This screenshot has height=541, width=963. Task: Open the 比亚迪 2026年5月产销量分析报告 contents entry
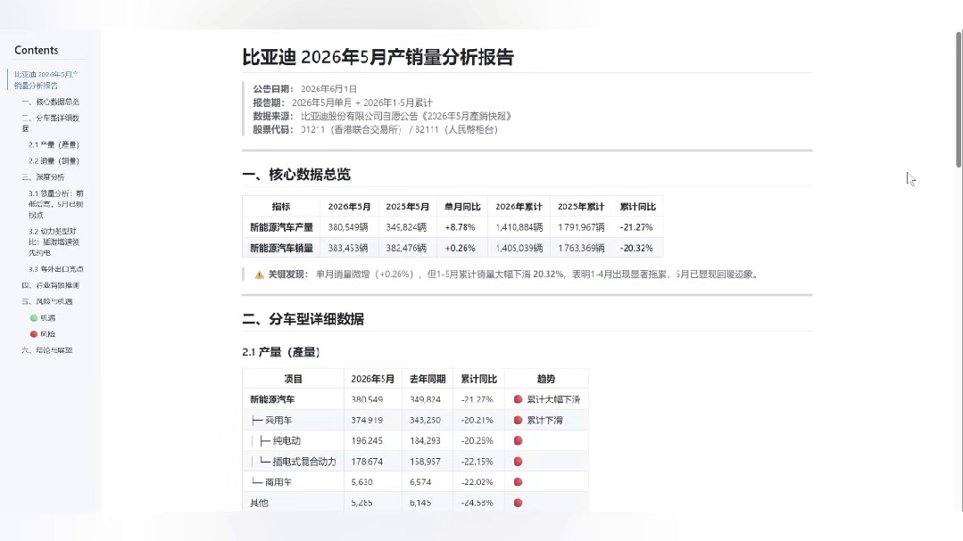[46, 79]
